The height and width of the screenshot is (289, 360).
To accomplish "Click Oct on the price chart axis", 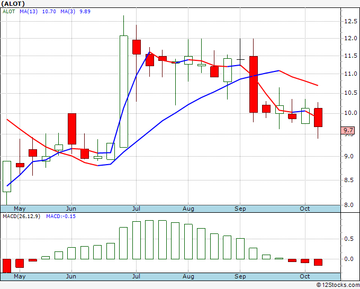I will [x=304, y=209].
